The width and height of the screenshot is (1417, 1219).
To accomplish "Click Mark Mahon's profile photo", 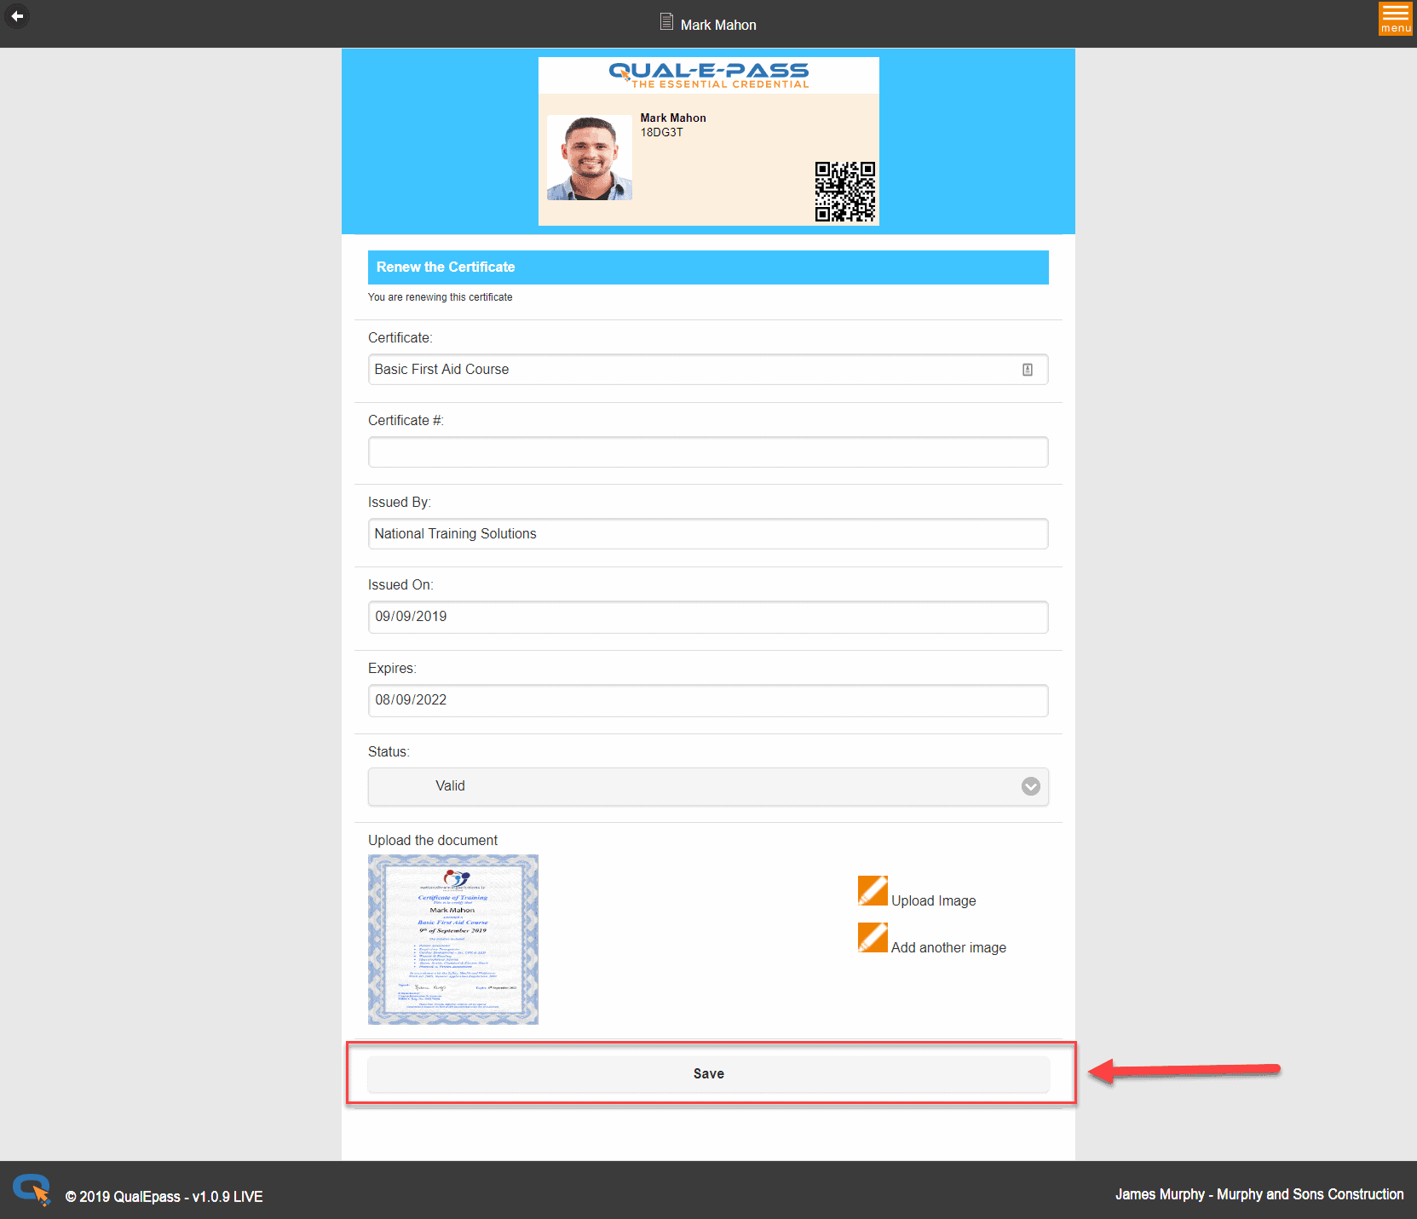I will click(589, 158).
